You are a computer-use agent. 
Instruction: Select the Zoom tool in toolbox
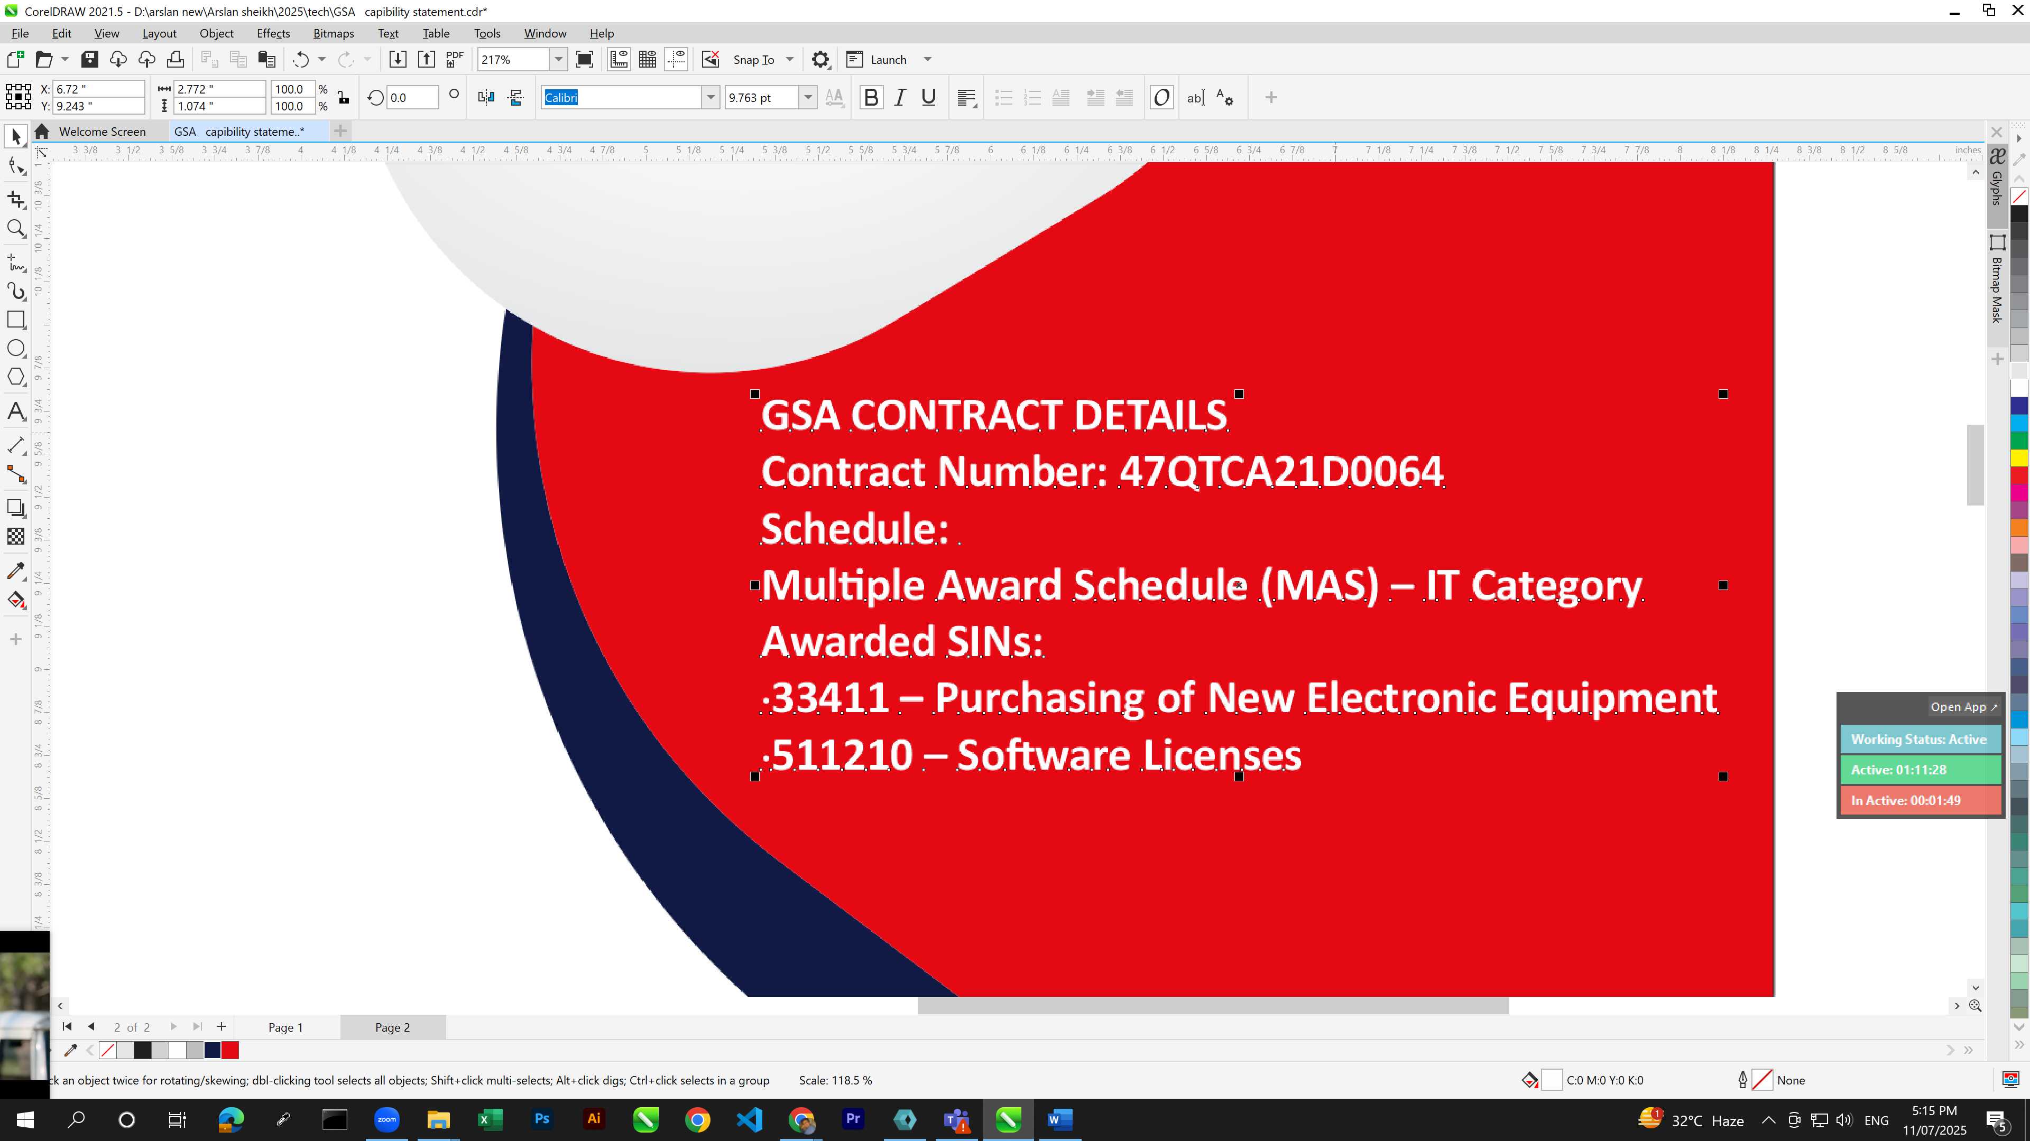click(16, 229)
